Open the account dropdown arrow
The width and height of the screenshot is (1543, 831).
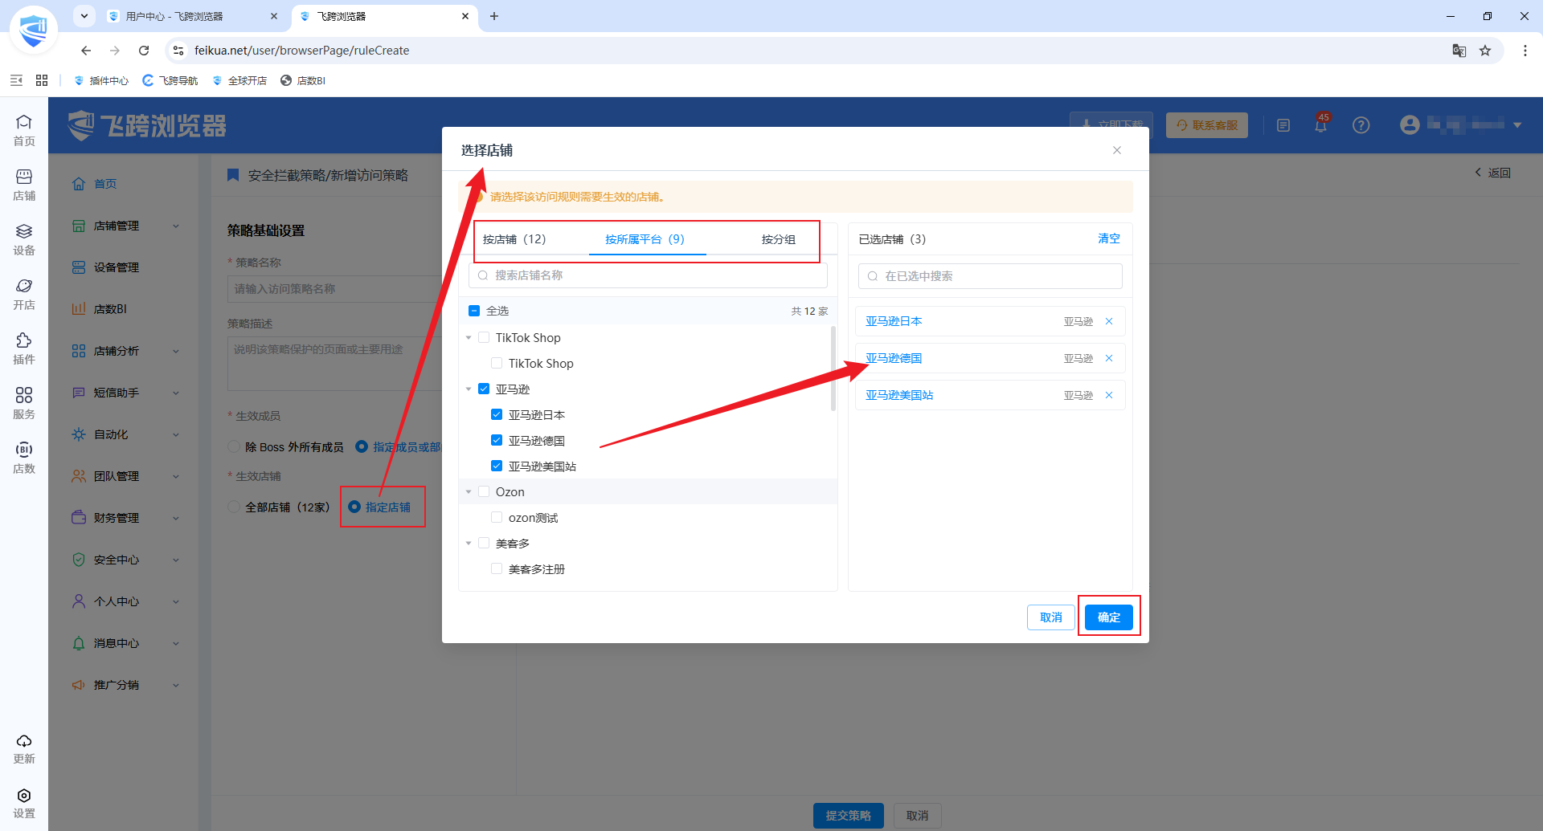1517,125
